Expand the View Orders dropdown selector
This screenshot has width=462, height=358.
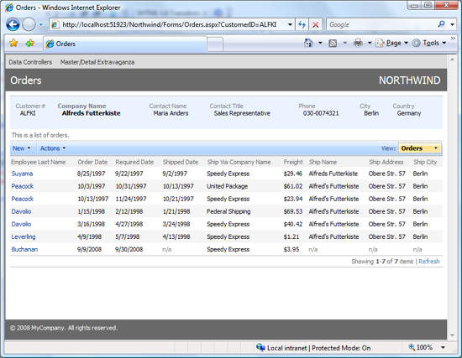[x=419, y=148]
